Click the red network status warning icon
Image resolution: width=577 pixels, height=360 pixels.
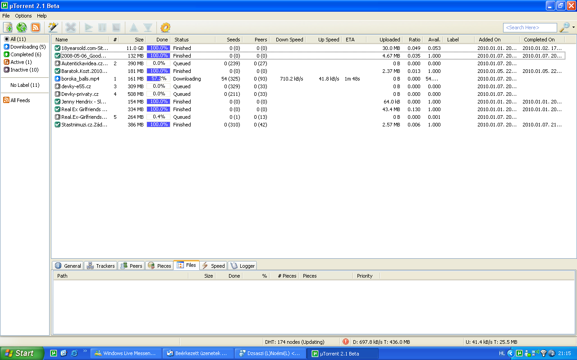click(x=346, y=342)
